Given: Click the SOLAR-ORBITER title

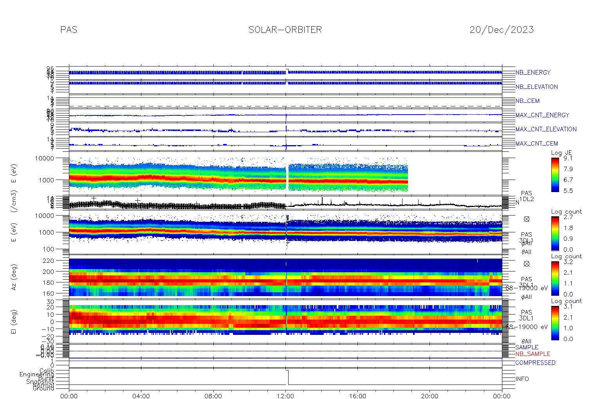Looking at the screenshot, I should [x=285, y=30].
